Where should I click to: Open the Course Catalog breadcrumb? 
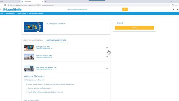tap(22, 13)
